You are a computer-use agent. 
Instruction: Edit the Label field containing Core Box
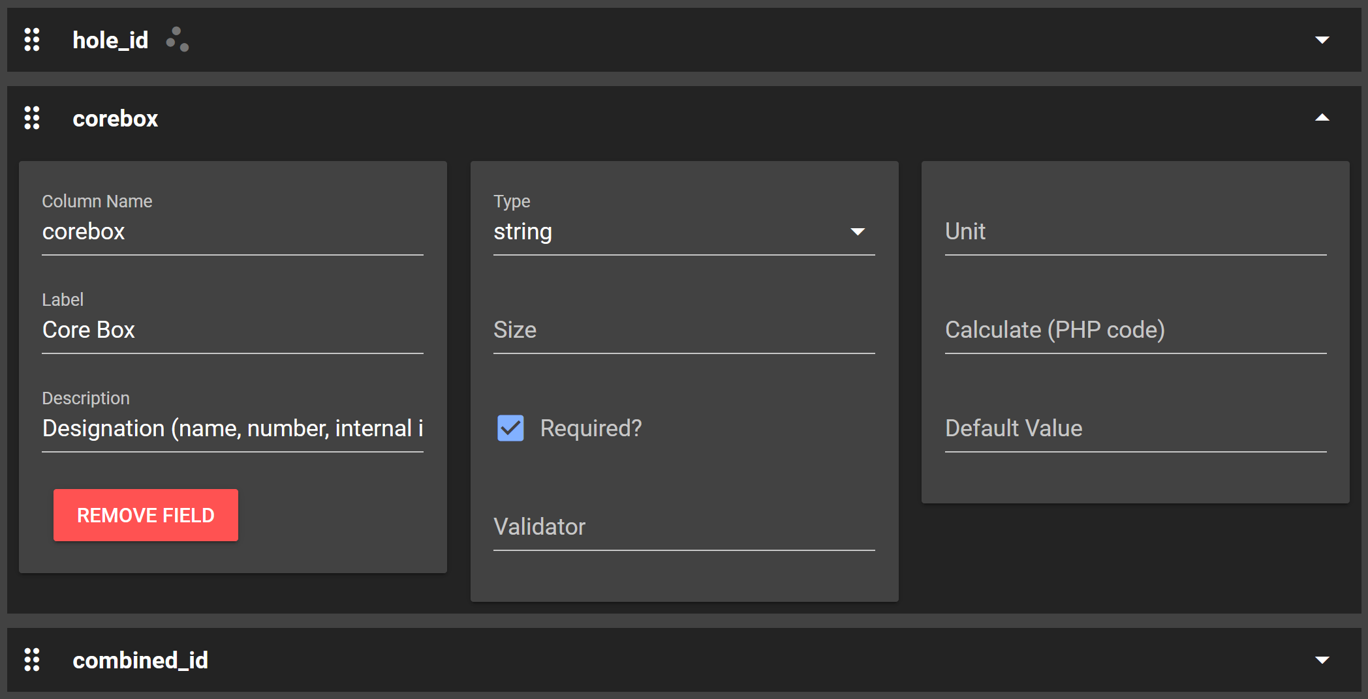click(x=232, y=331)
